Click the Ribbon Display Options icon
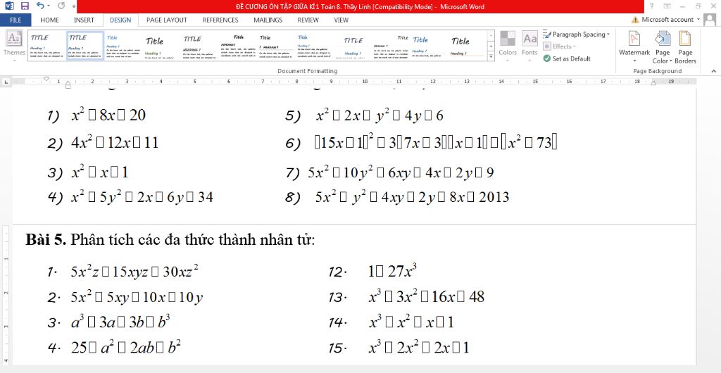Image resolution: width=721 pixels, height=373 pixels. (x=667, y=6)
